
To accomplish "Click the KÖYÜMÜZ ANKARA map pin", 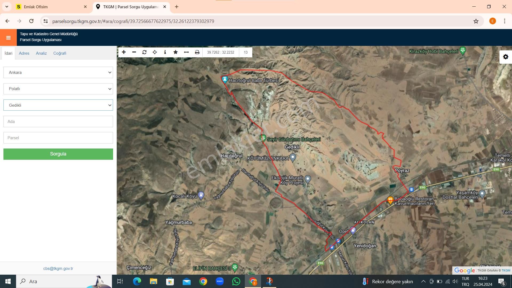I will [293, 158].
